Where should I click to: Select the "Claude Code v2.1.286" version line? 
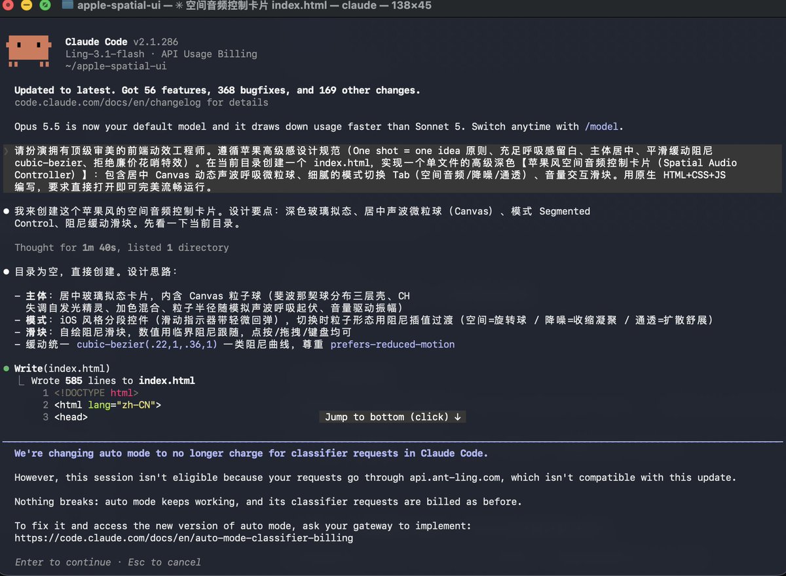pyautogui.click(x=122, y=42)
